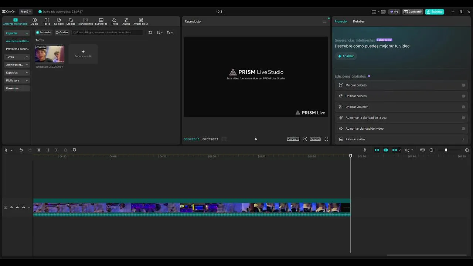Collapse the Importar sidebar section
473x266 pixels.
pos(27,33)
